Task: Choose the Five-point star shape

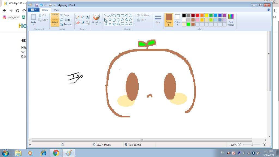Action: pyautogui.click(x=114, y=24)
